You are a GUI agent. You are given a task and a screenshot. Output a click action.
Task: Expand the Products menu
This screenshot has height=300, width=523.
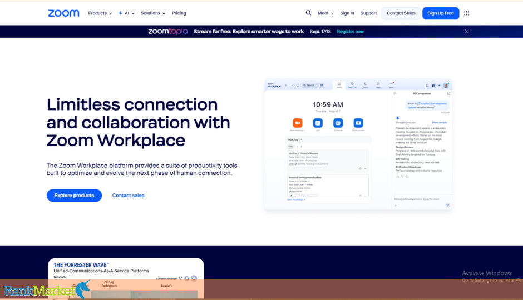point(100,13)
